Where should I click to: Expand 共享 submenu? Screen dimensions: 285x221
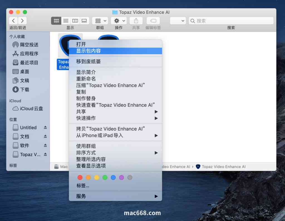point(116,112)
